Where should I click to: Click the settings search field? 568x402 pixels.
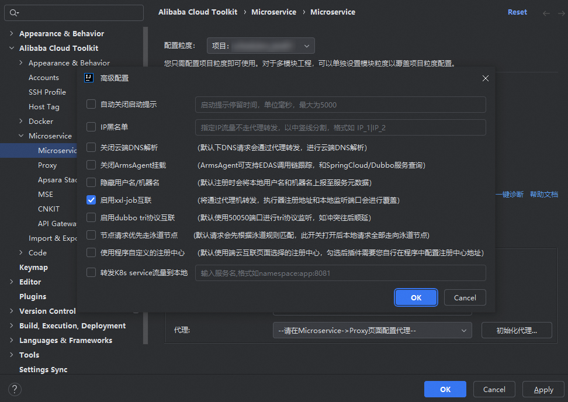74,13
